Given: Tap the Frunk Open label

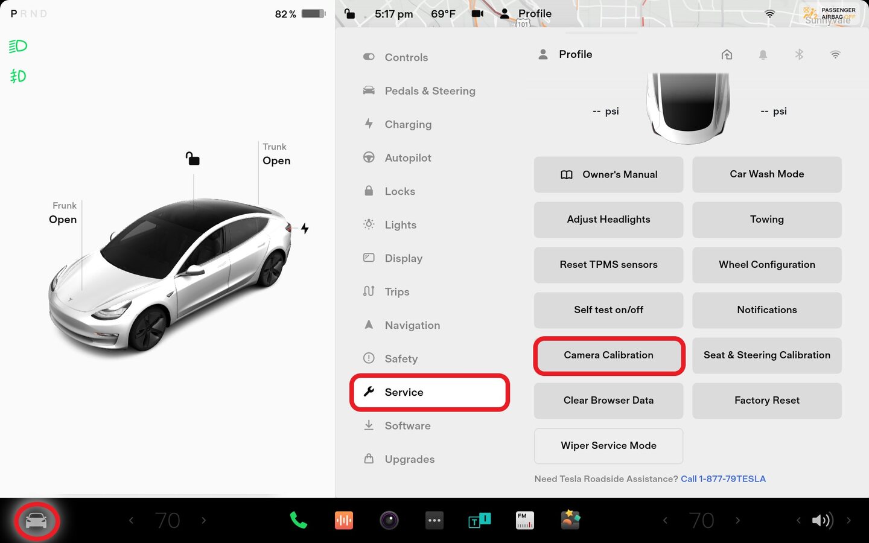Looking at the screenshot, I should (63, 213).
